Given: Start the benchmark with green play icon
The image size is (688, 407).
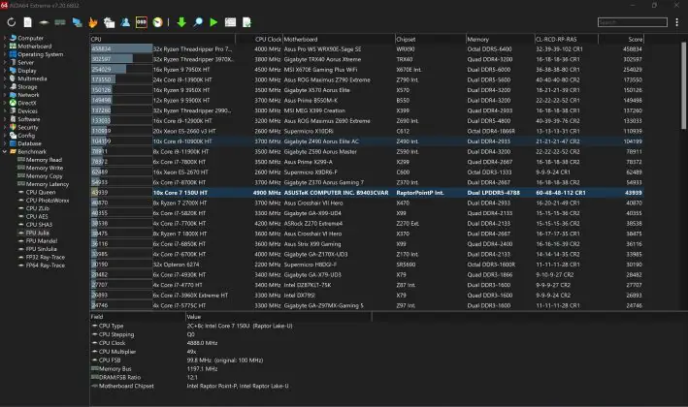Looking at the screenshot, I should (213, 22).
